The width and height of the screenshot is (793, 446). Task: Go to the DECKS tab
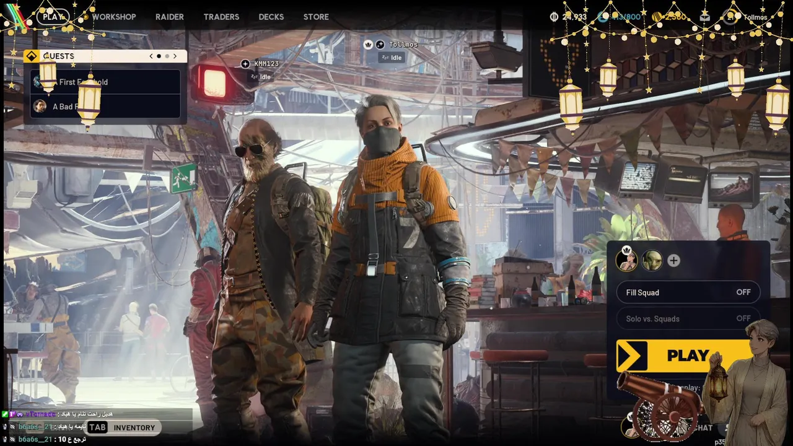pyautogui.click(x=271, y=17)
